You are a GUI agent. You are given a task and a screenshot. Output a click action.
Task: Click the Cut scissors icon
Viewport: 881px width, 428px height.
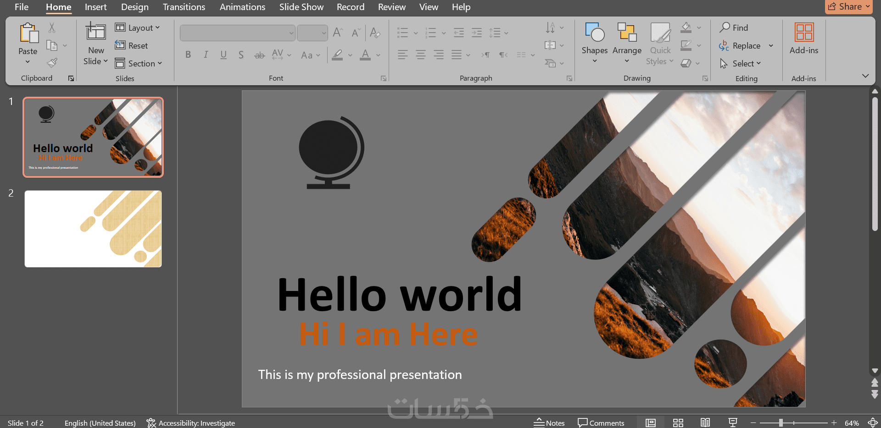coord(52,28)
